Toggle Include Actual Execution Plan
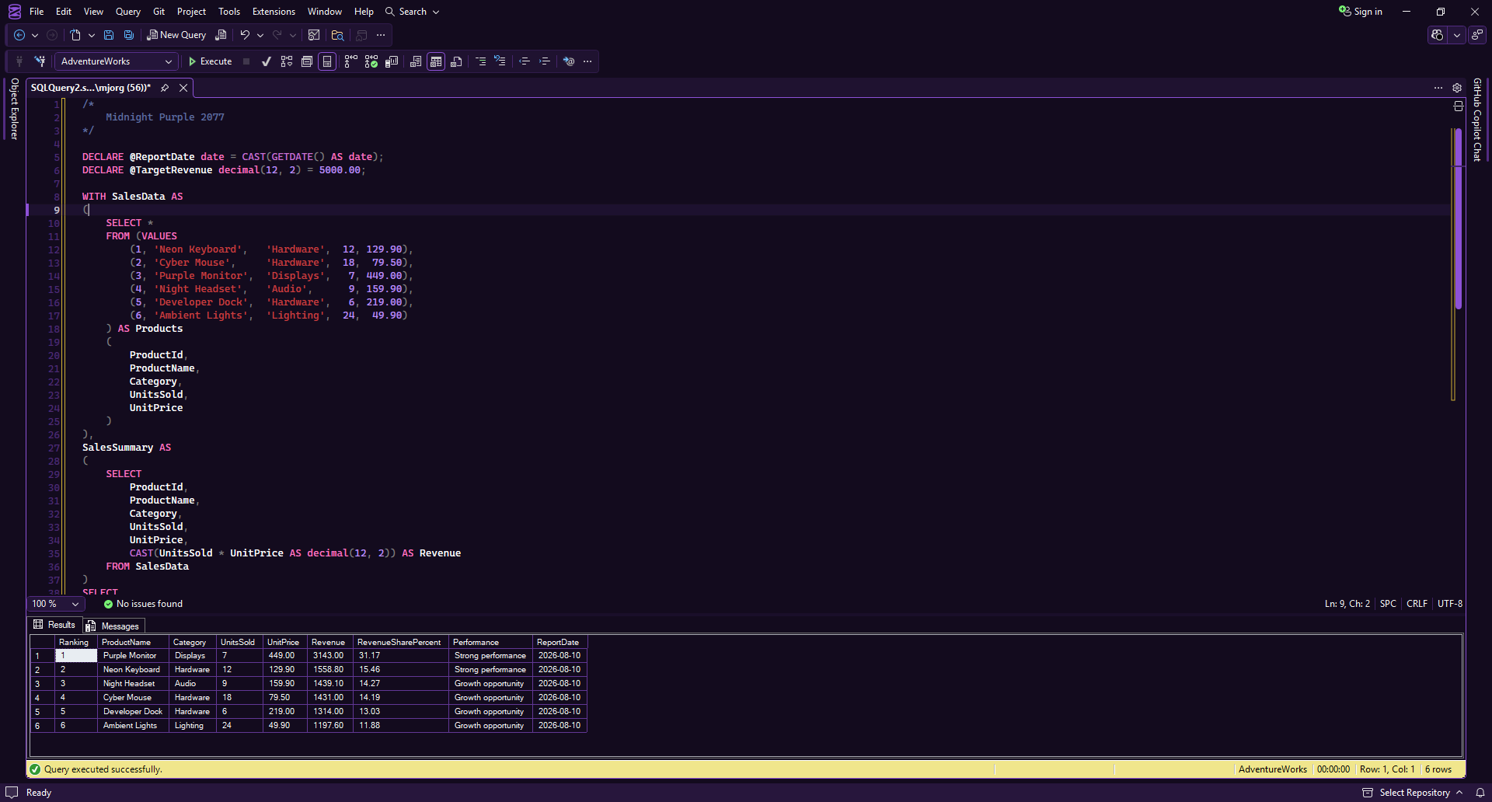1492x802 pixels. point(351,61)
